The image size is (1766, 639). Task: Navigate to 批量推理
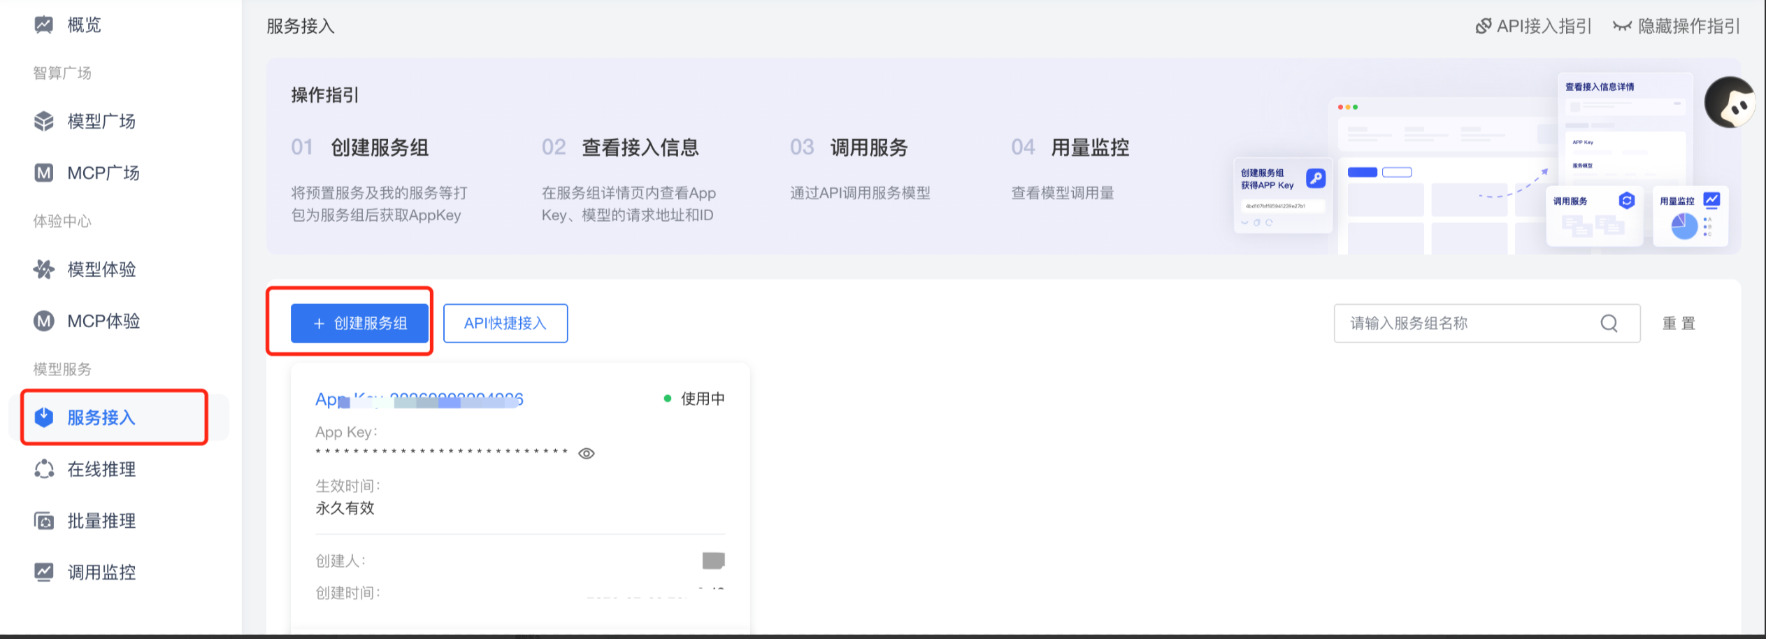[101, 521]
